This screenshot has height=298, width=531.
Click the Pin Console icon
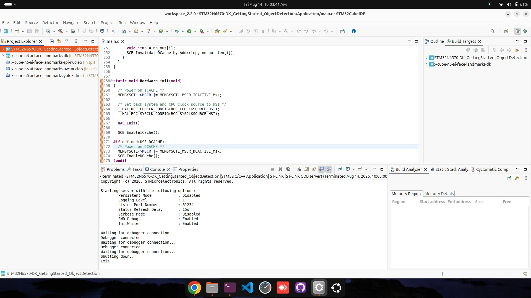click(340, 169)
